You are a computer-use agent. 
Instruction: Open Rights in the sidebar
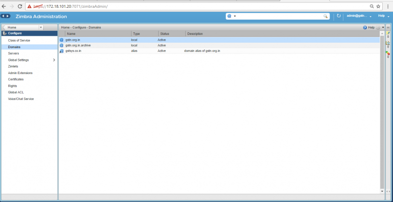[13, 86]
